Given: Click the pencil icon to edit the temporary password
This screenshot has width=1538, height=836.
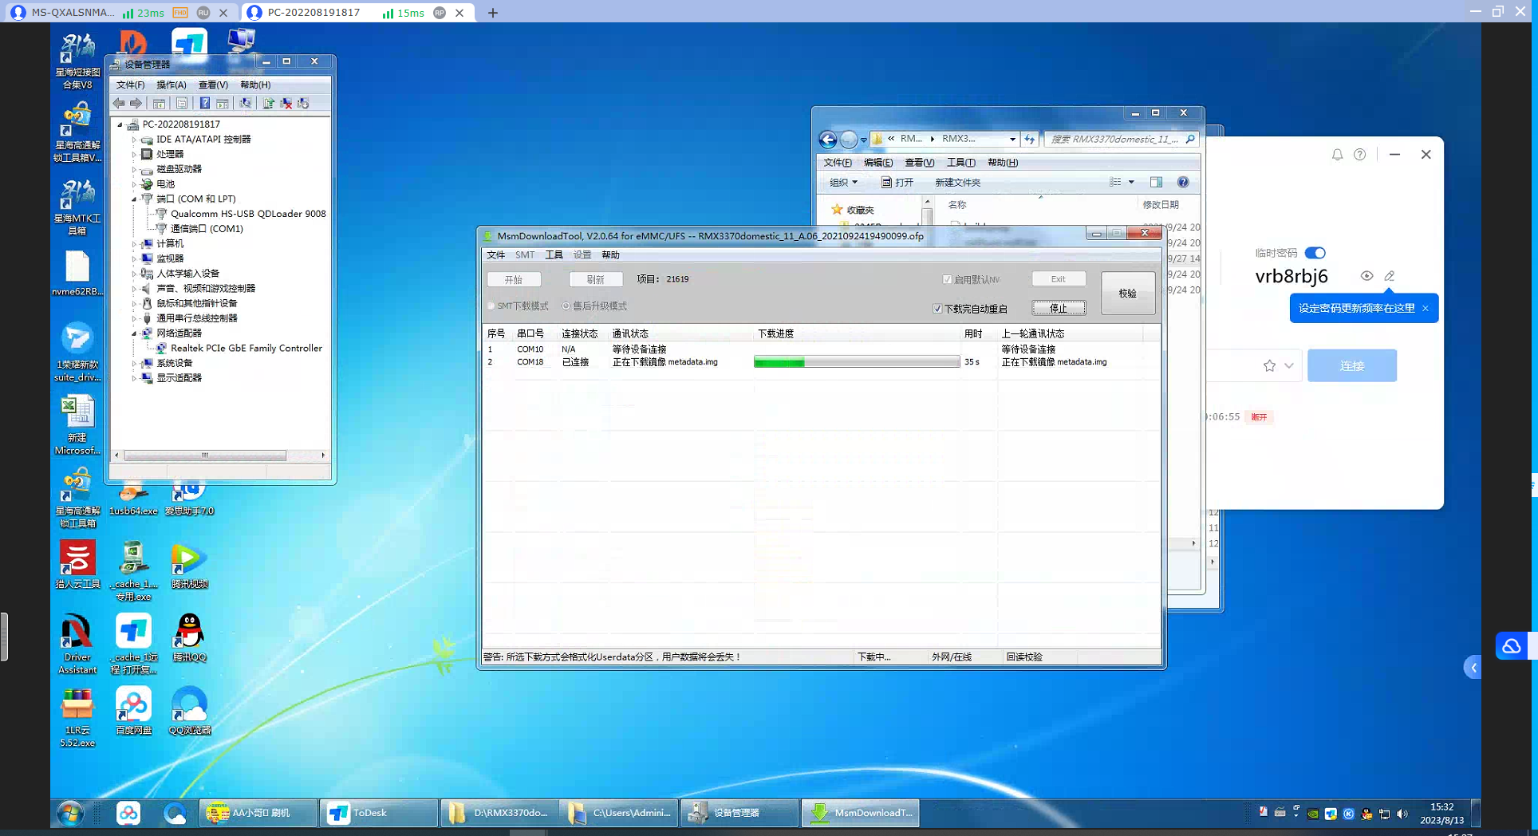Looking at the screenshot, I should 1390,276.
